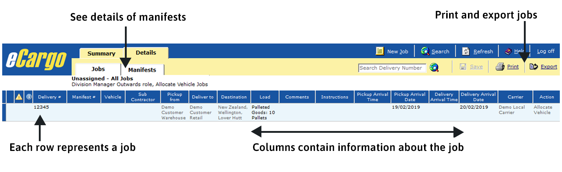Viewport: 562px width, 172px height.
Task: Focus the Search Delivery Number field
Action: (392, 68)
